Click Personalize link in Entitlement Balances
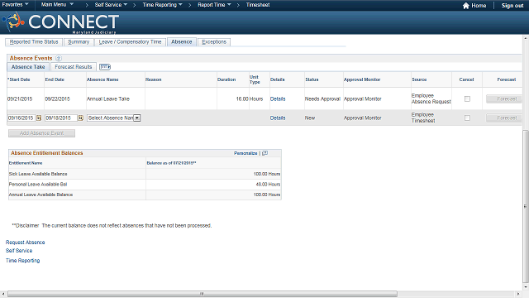 coord(245,153)
